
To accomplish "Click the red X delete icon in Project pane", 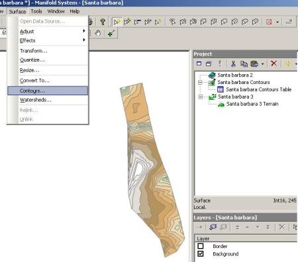I will [x=273, y=64].
